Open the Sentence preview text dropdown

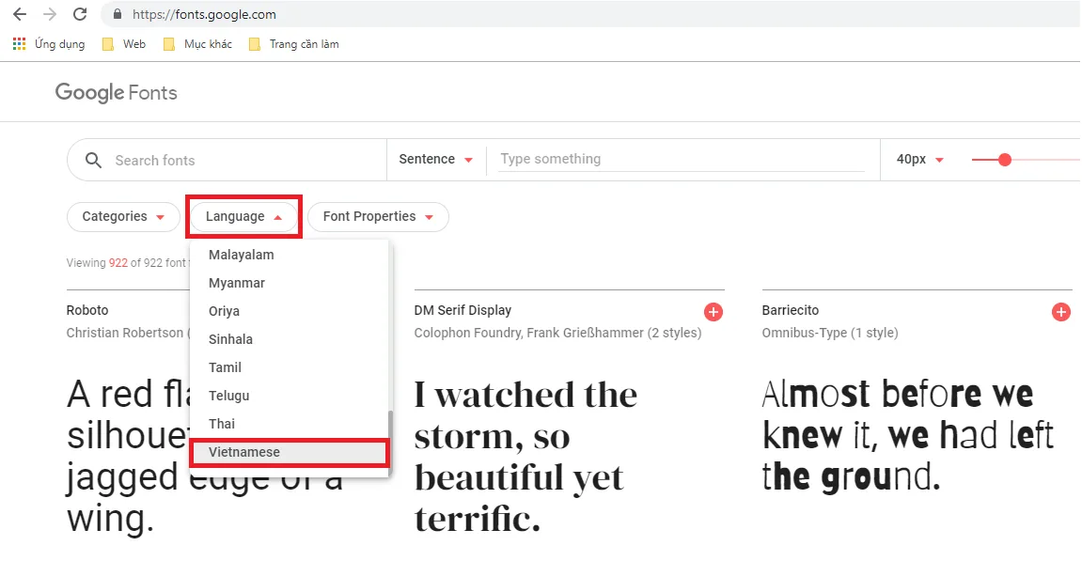[x=435, y=160]
